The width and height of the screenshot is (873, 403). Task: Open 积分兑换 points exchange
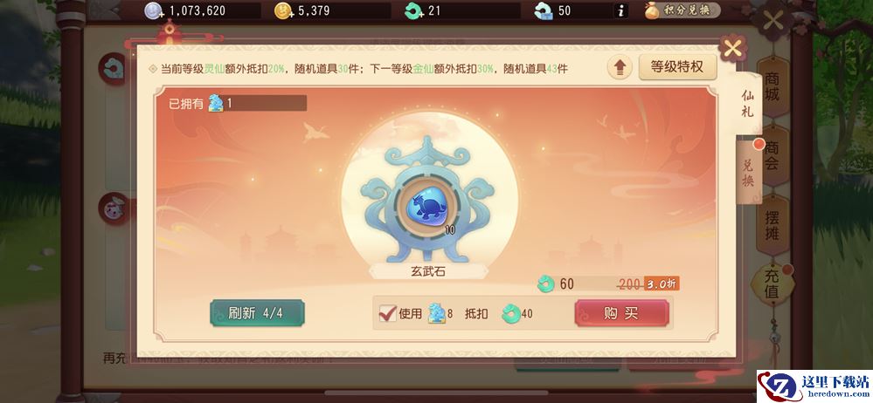[682, 10]
